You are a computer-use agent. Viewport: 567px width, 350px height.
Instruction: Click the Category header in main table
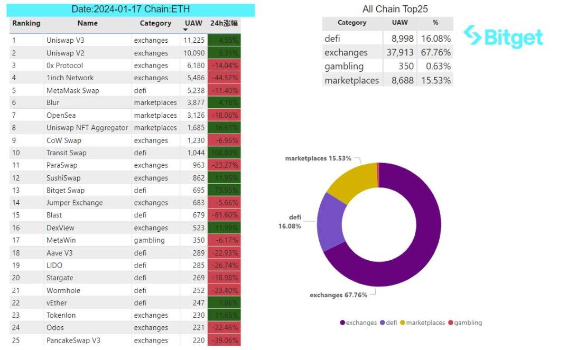(155, 23)
